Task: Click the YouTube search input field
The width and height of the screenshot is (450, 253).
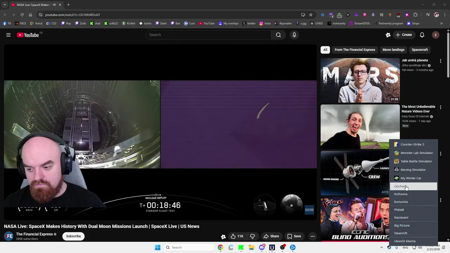Action: point(208,35)
